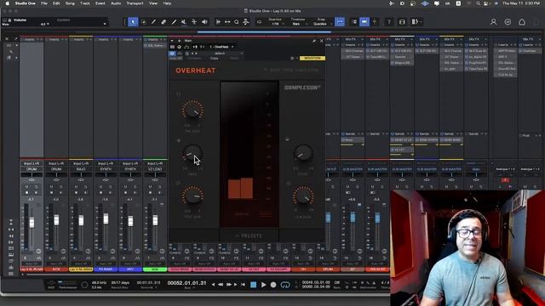Toggle the snap button highlighted in blue
Screen dimensions: 545x306
(x=340, y=22)
